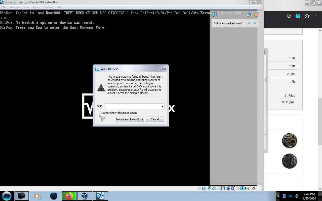Expand the DVD selection dropdown arrow

(162, 106)
